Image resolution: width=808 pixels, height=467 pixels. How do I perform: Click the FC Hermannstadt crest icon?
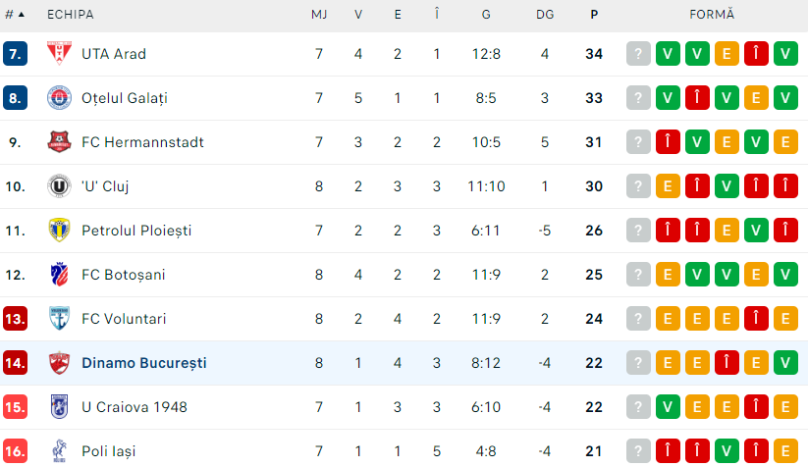tap(60, 142)
